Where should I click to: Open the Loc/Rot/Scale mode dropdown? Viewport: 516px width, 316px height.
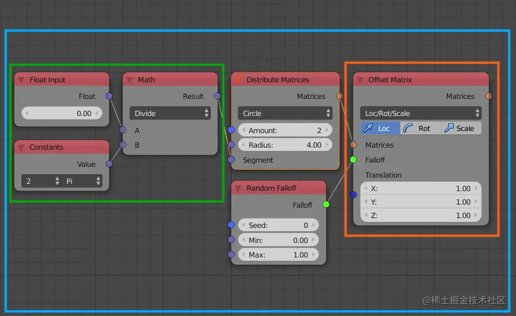click(421, 113)
